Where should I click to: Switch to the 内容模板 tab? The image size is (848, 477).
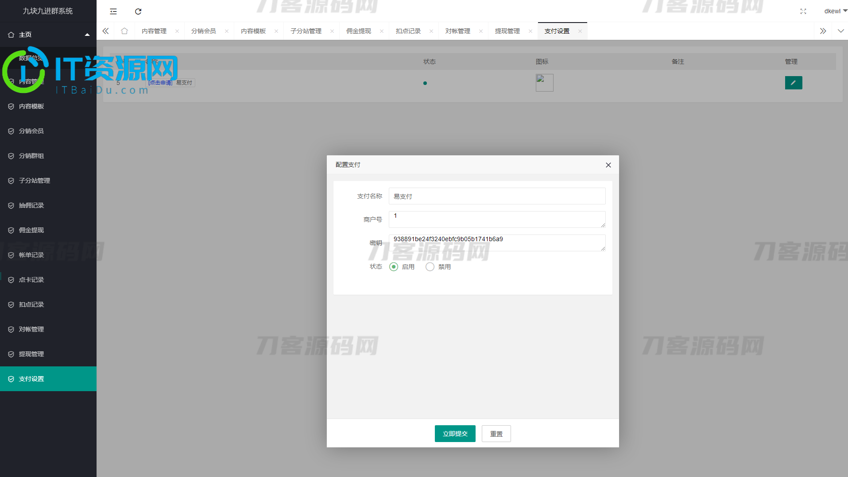253,31
